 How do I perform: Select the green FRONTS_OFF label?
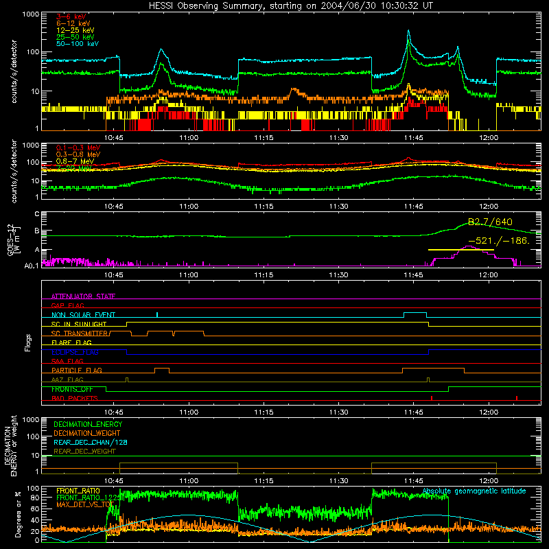72,389
